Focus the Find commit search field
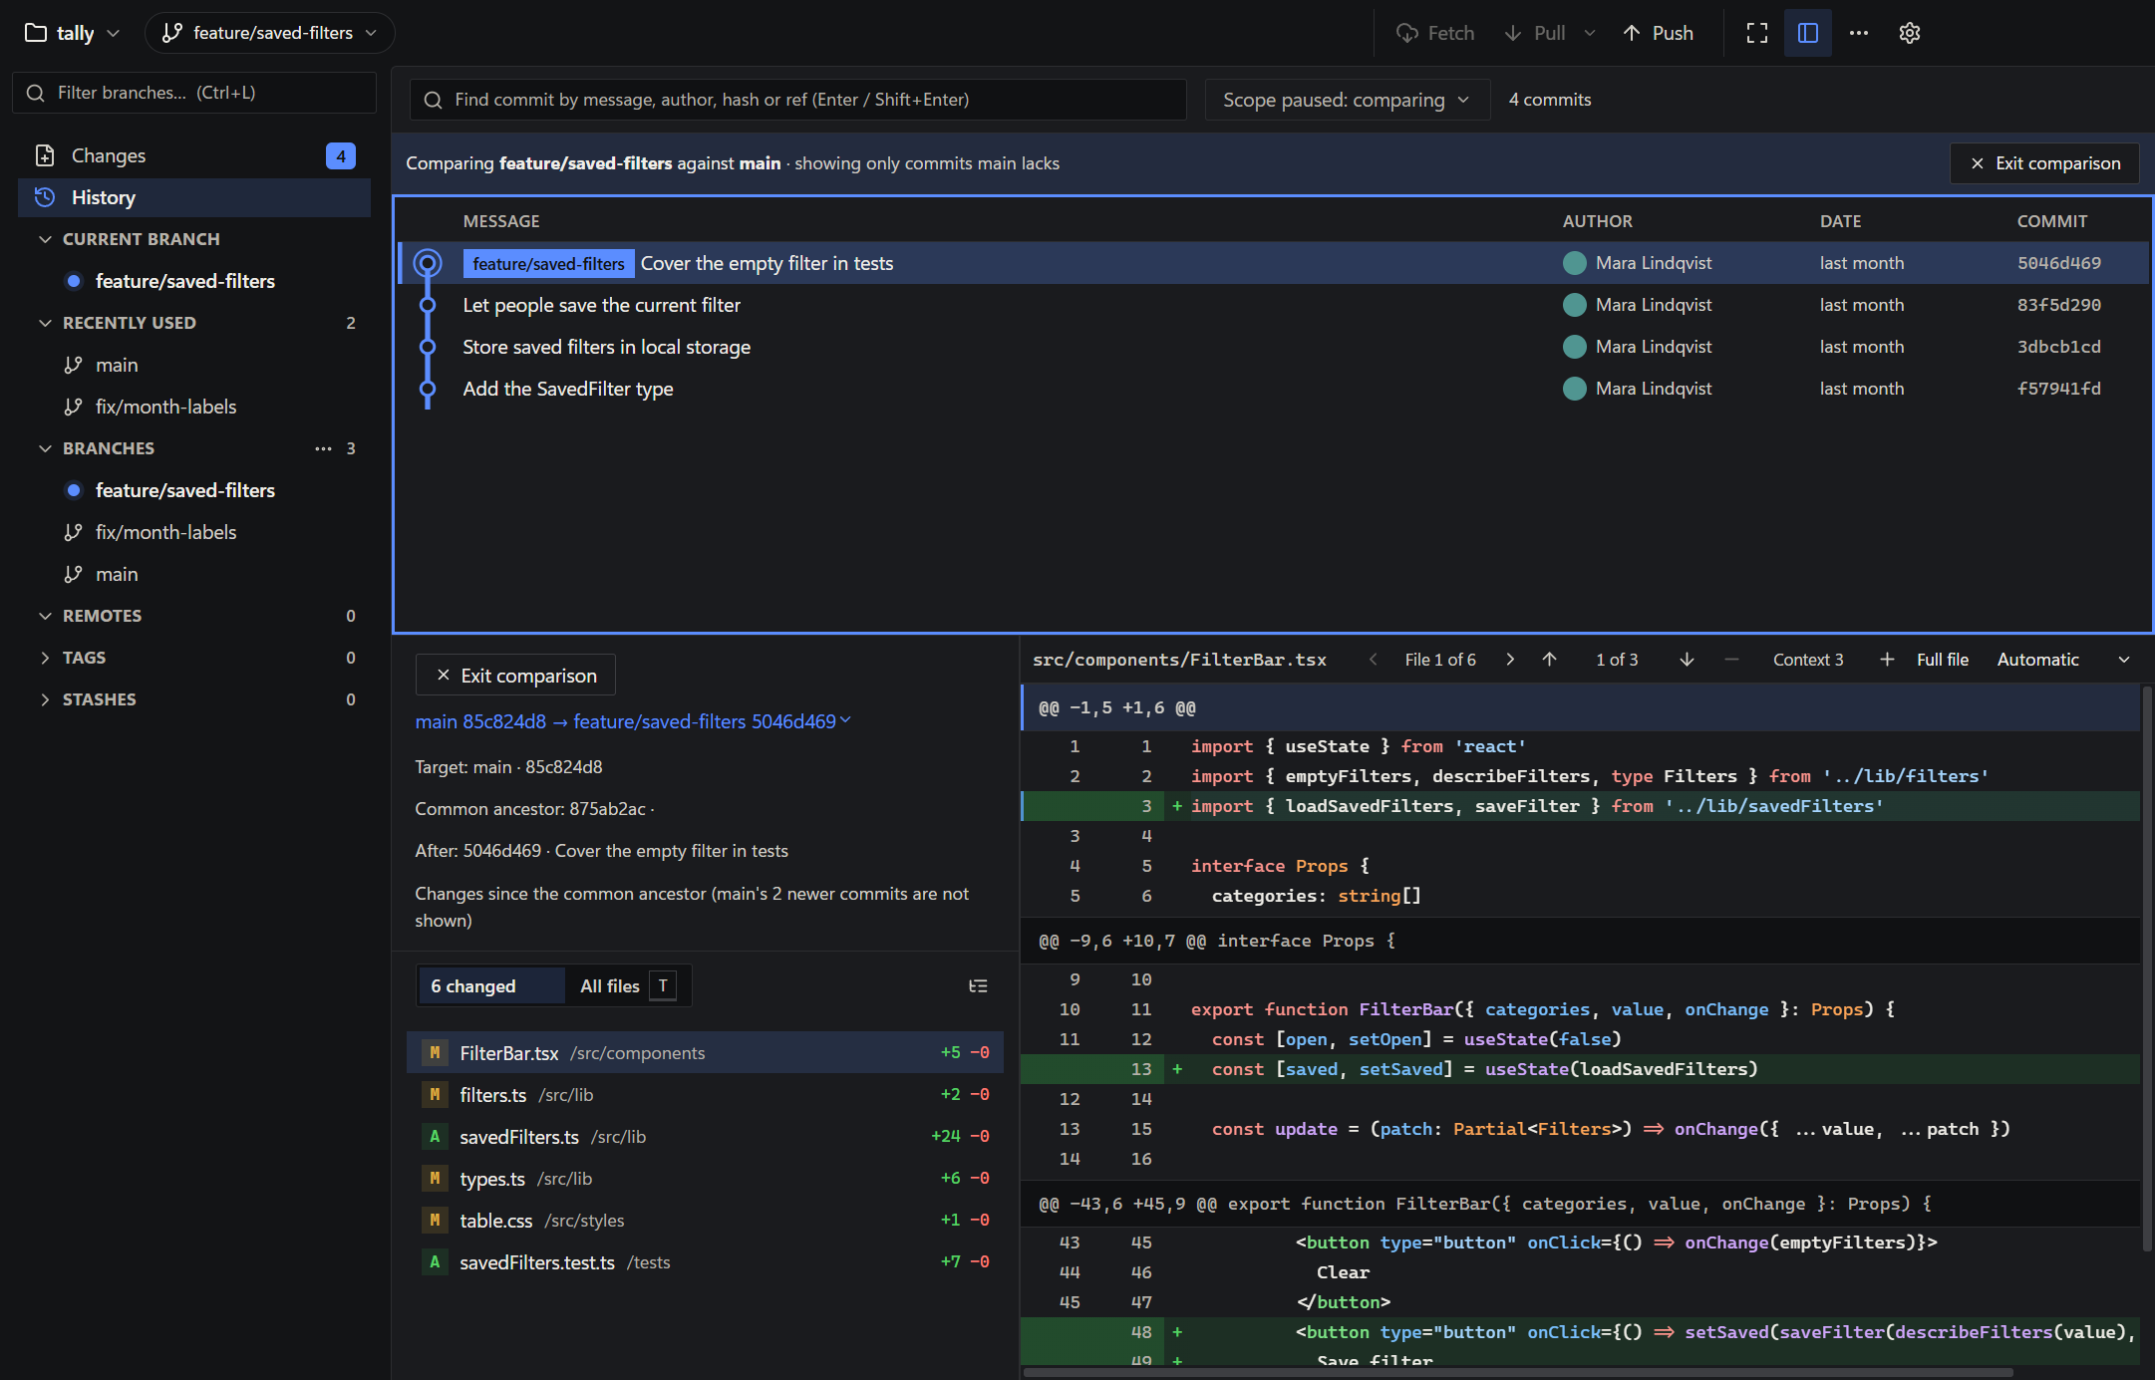The height and width of the screenshot is (1380, 2155). [x=798, y=100]
